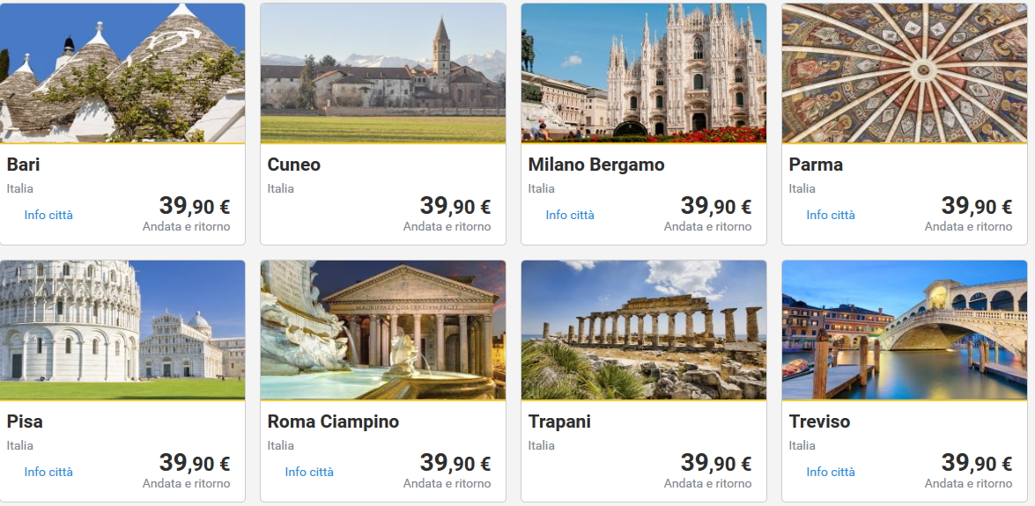The image size is (1035, 506).
Task: Click the Pisa baptistery photo
Action: pos(122,330)
